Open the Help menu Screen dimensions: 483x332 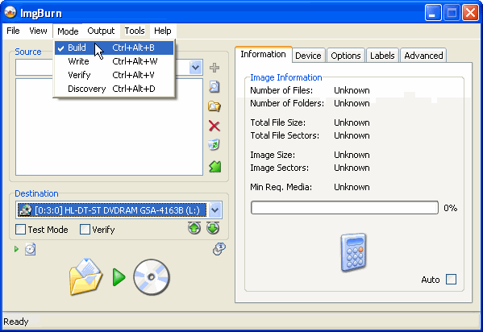point(163,31)
